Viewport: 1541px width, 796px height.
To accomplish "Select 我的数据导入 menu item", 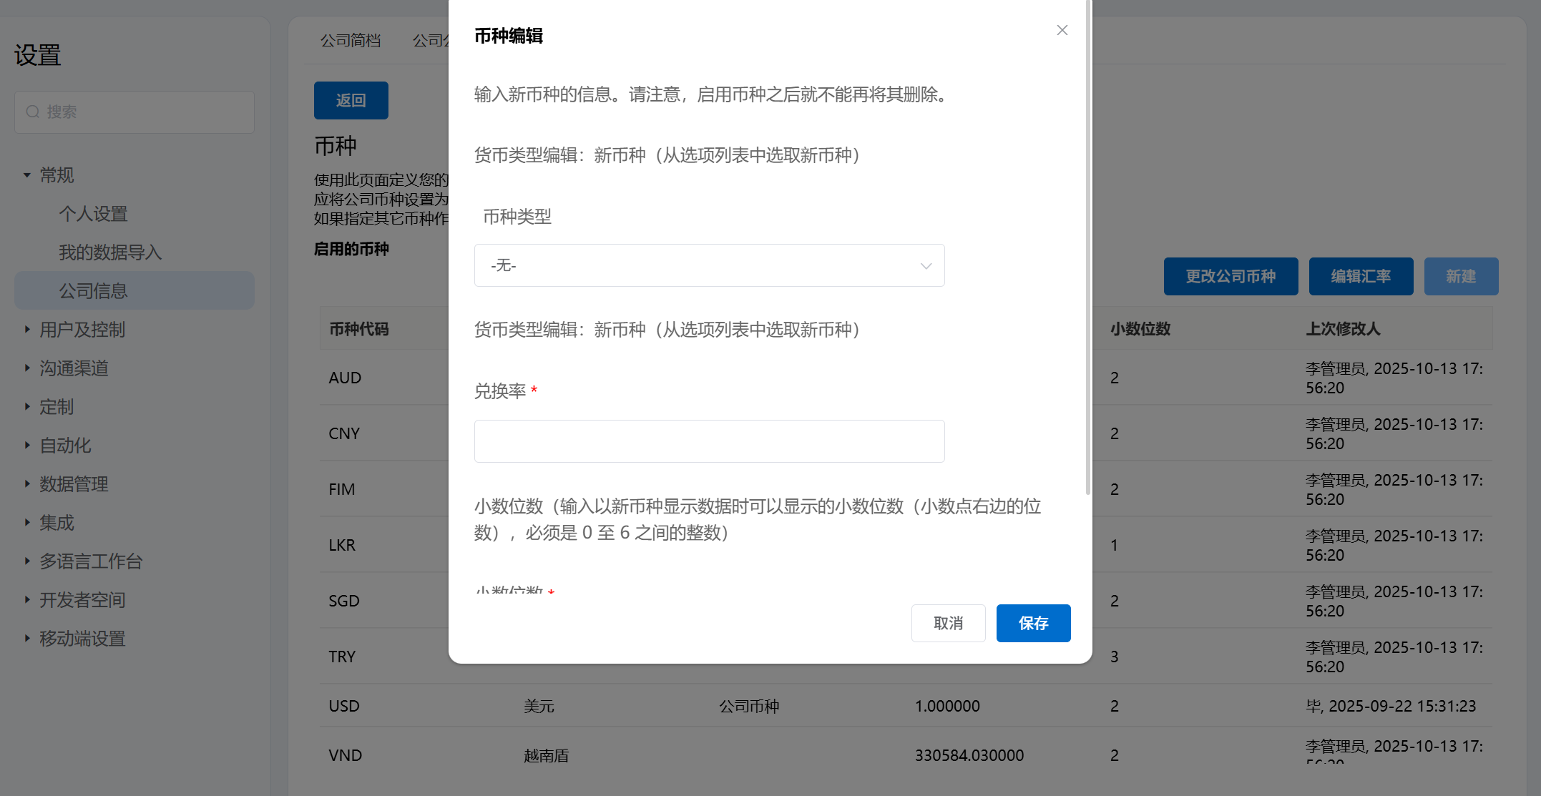I will pyautogui.click(x=110, y=252).
